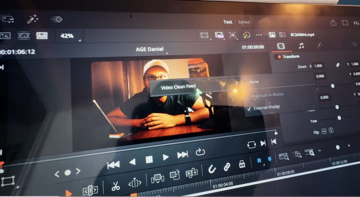Viewport: 360px width, 197px height.
Task: Click the custom zoom icon
Action: tap(309, 152)
